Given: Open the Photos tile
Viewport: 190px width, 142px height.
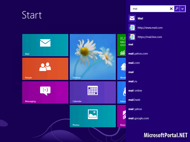Looking at the screenshot, I should click(x=93, y=116).
